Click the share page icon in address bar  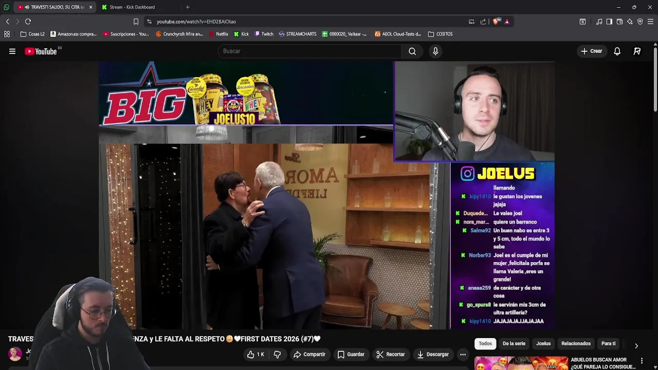pyautogui.click(x=483, y=22)
